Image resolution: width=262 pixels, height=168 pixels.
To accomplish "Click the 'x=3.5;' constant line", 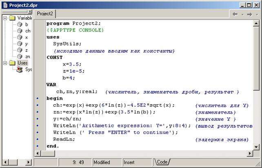I will click(x=72, y=64).
